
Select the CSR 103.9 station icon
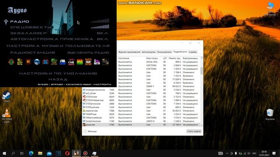coord(71,62)
